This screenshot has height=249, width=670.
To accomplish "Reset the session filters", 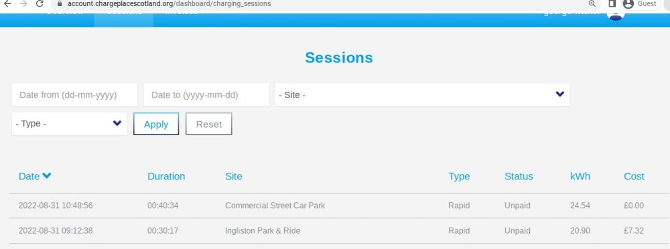I will pyautogui.click(x=209, y=124).
